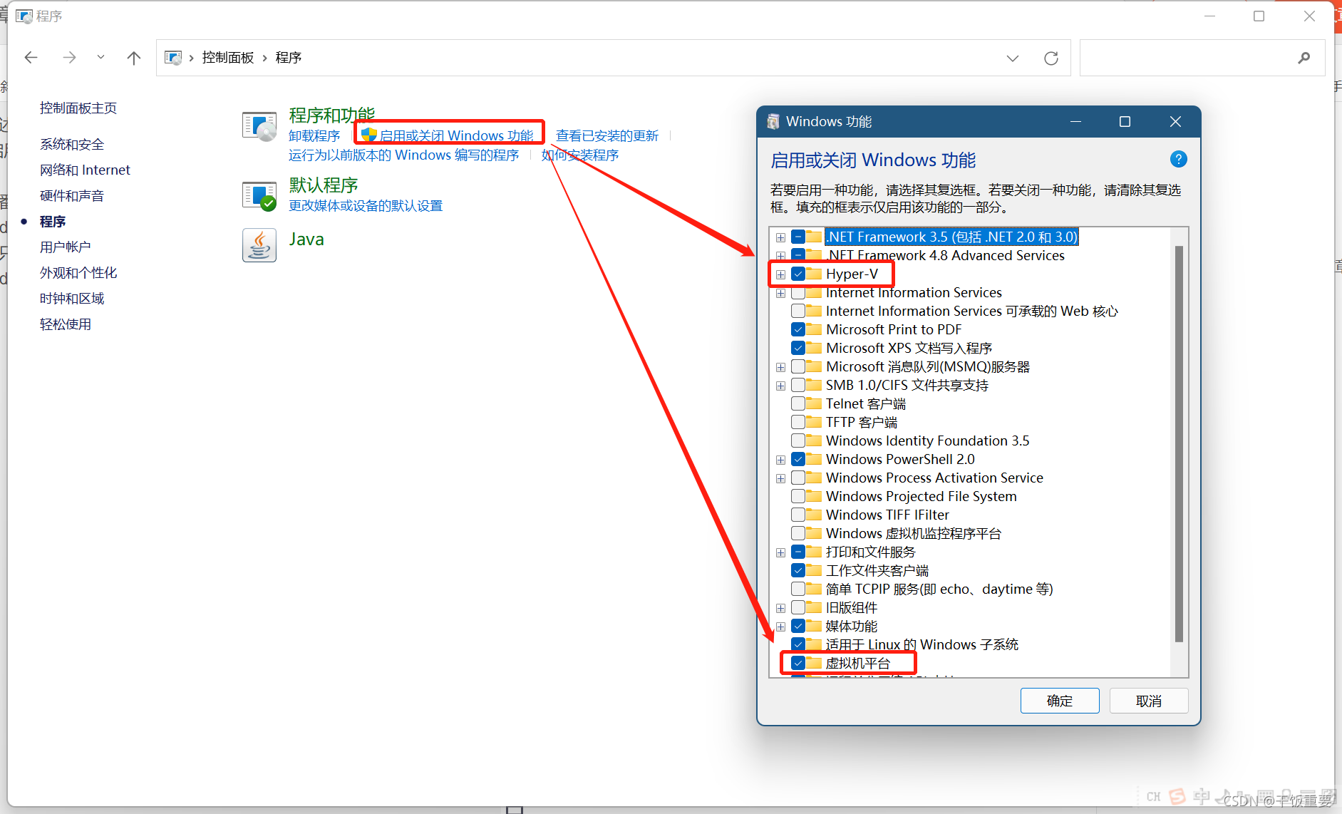1342x814 pixels.
Task: Expand Windows Process Activation Service node
Action: pyautogui.click(x=780, y=478)
